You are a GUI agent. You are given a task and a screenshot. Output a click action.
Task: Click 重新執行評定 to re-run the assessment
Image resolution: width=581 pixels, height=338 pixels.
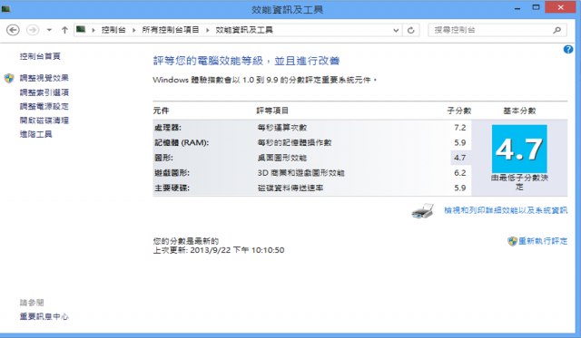pyautogui.click(x=543, y=241)
